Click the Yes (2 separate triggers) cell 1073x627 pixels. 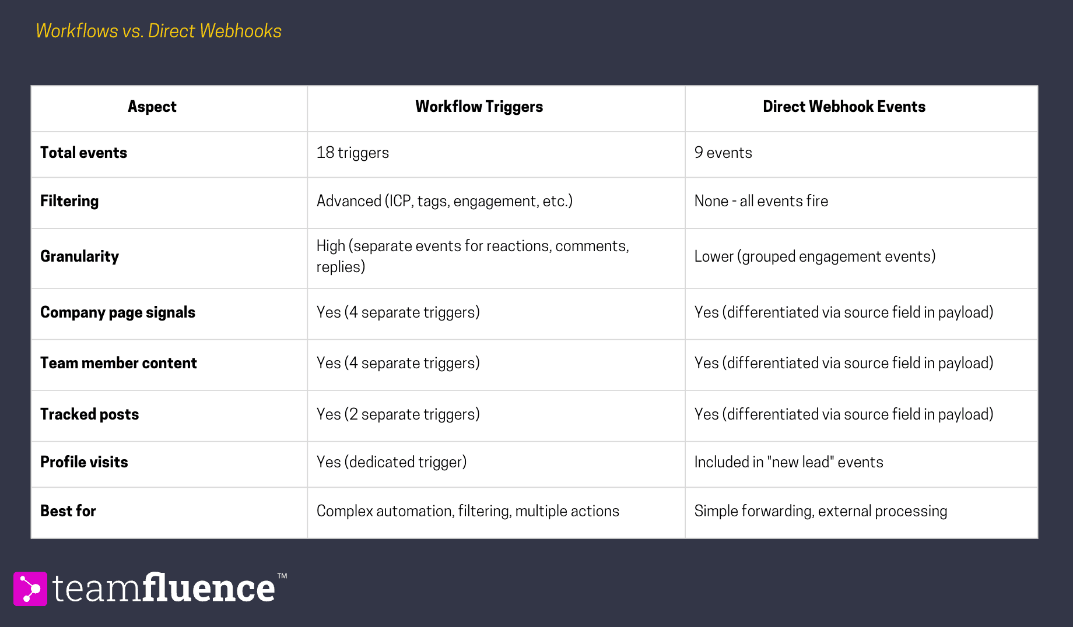(398, 414)
